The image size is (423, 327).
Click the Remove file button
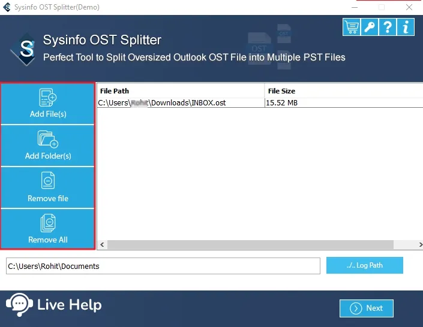(x=48, y=187)
